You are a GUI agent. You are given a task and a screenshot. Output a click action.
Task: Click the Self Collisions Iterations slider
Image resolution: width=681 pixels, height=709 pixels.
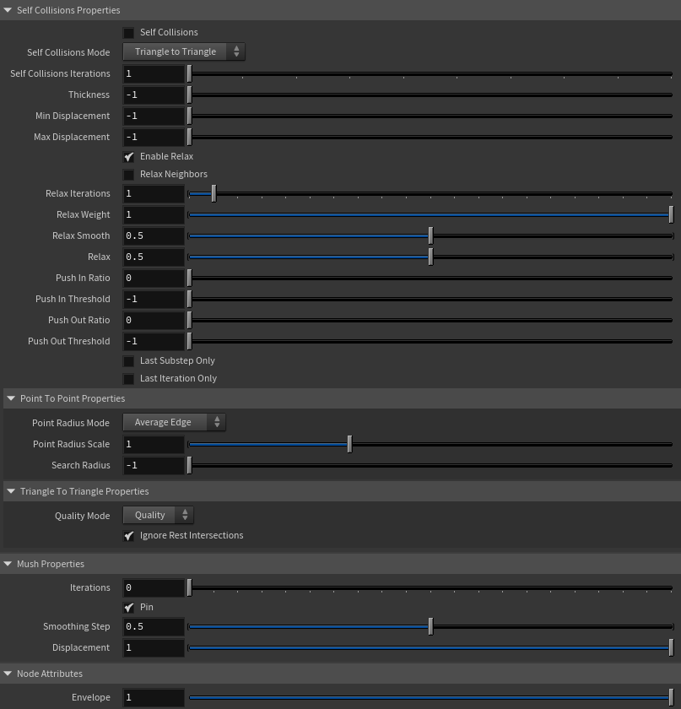(x=430, y=73)
